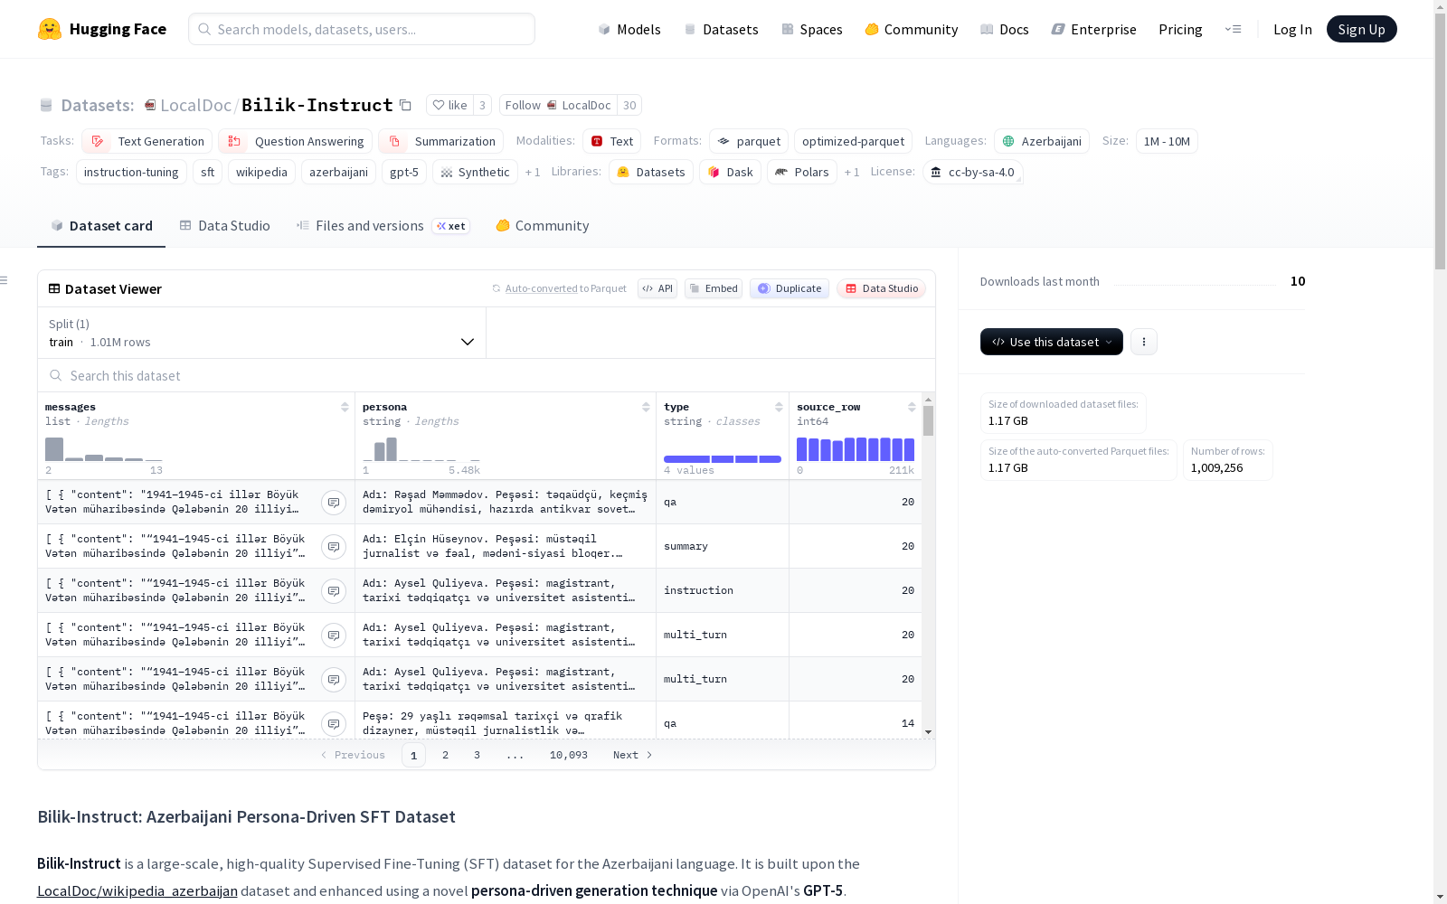The width and height of the screenshot is (1447, 904).
Task: Expand the +1 more tags
Action: pyautogui.click(x=533, y=172)
